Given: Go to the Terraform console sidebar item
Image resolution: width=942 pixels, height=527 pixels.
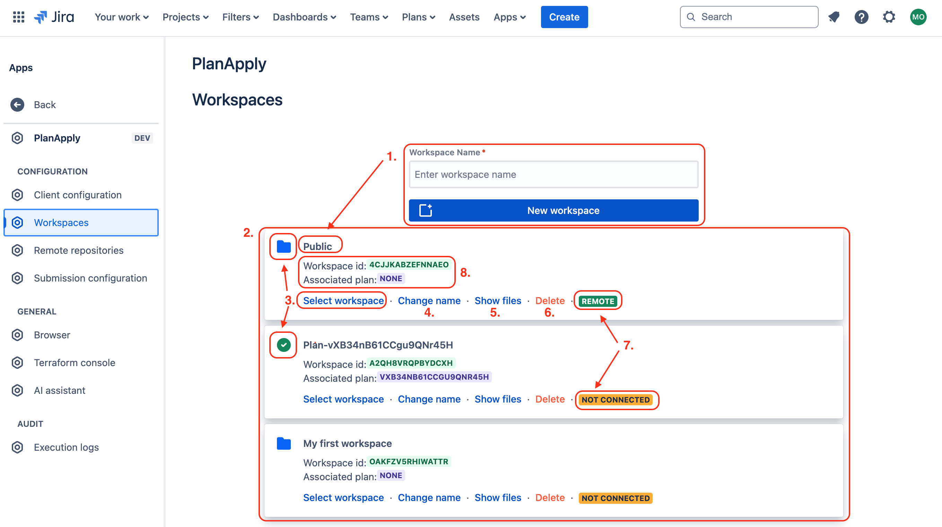Looking at the screenshot, I should tap(74, 362).
